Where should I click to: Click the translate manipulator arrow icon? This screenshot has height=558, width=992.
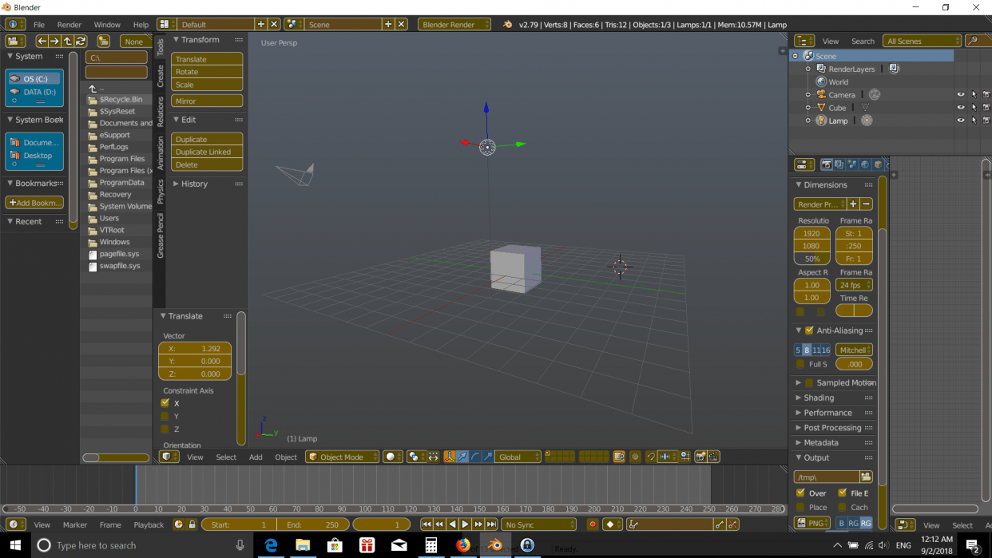tap(462, 457)
